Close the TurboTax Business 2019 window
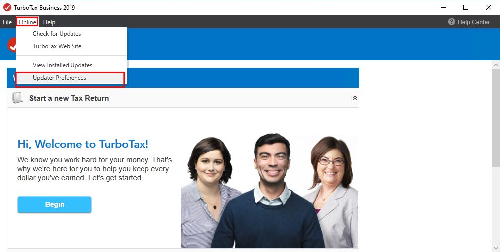Screen dimensions: 500x252 [x=488, y=7]
